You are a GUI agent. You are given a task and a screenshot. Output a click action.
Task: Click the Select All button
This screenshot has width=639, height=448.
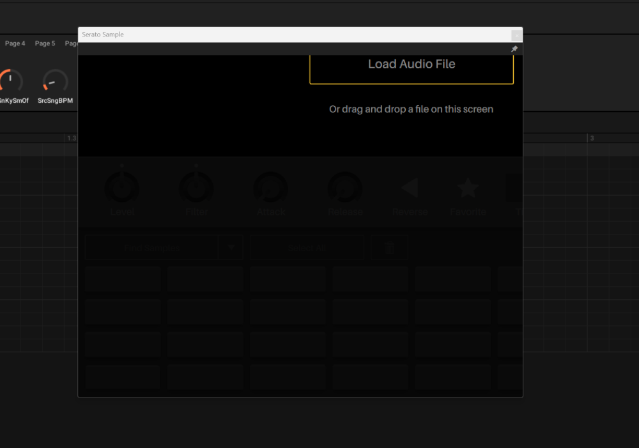tap(307, 247)
